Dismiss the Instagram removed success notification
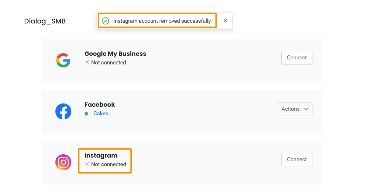This screenshot has height=193, width=379. pyautogui.click(x=226, y=21)
